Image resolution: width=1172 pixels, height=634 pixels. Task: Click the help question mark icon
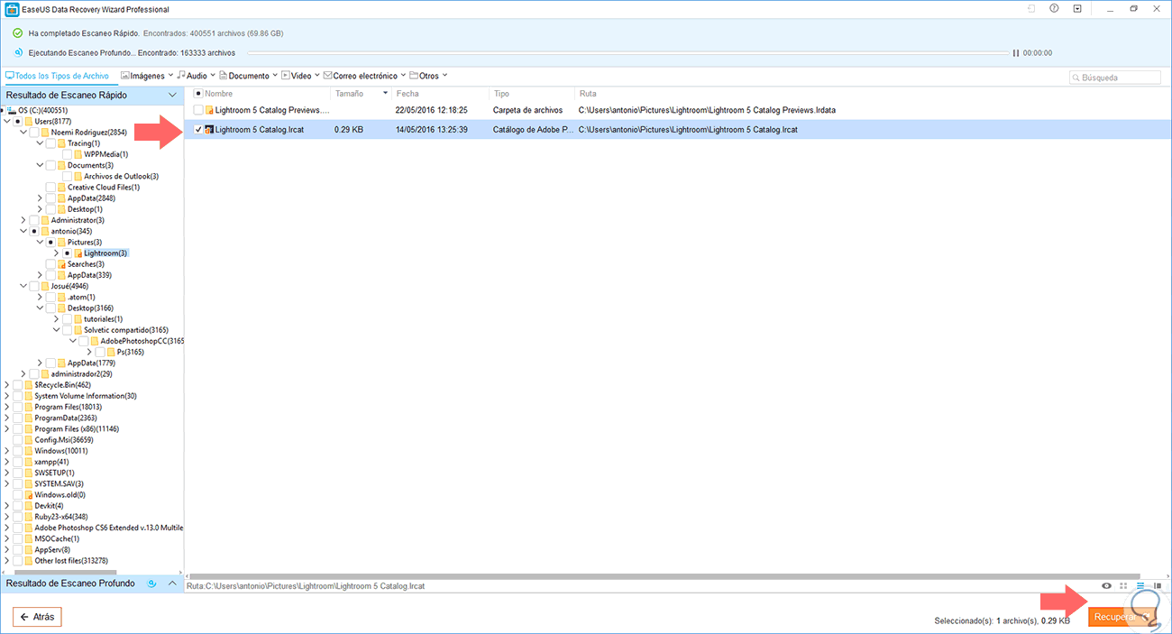coord(1054,8)
